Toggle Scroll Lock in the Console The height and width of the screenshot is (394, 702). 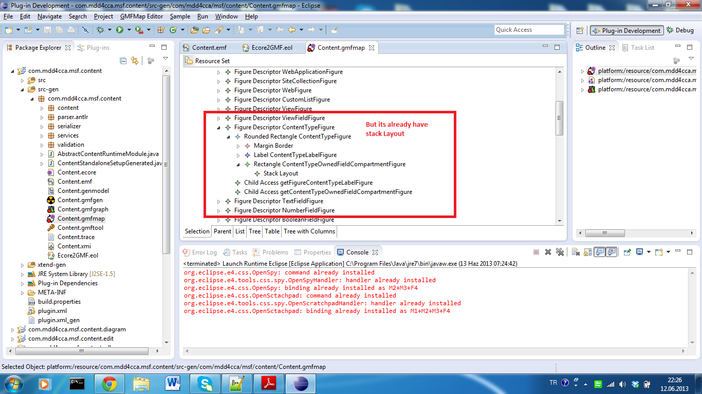tap(587, 252)
